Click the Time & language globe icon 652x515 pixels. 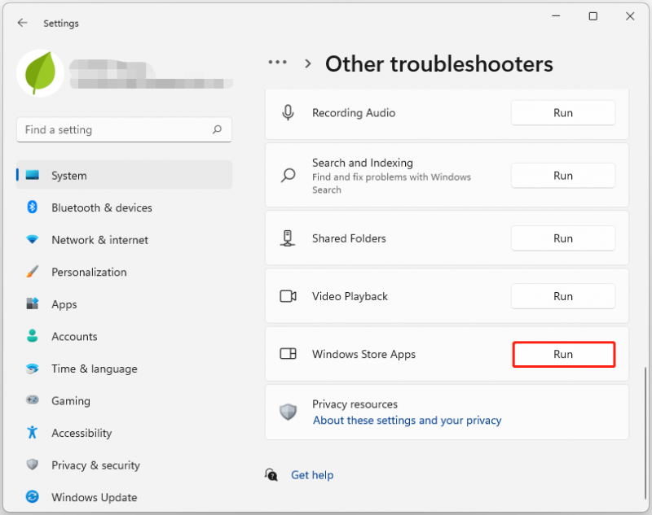tap(33, 368)
